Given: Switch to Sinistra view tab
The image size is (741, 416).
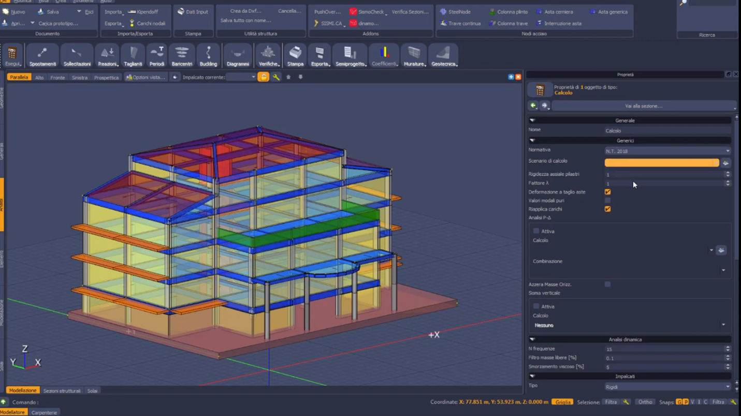Looking at the screenshot, I should click(80, 78).
